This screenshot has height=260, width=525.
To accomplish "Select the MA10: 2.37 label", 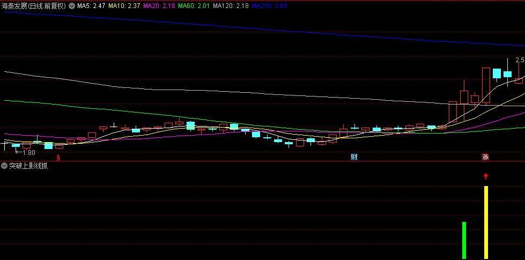I will tap(124, 6).
